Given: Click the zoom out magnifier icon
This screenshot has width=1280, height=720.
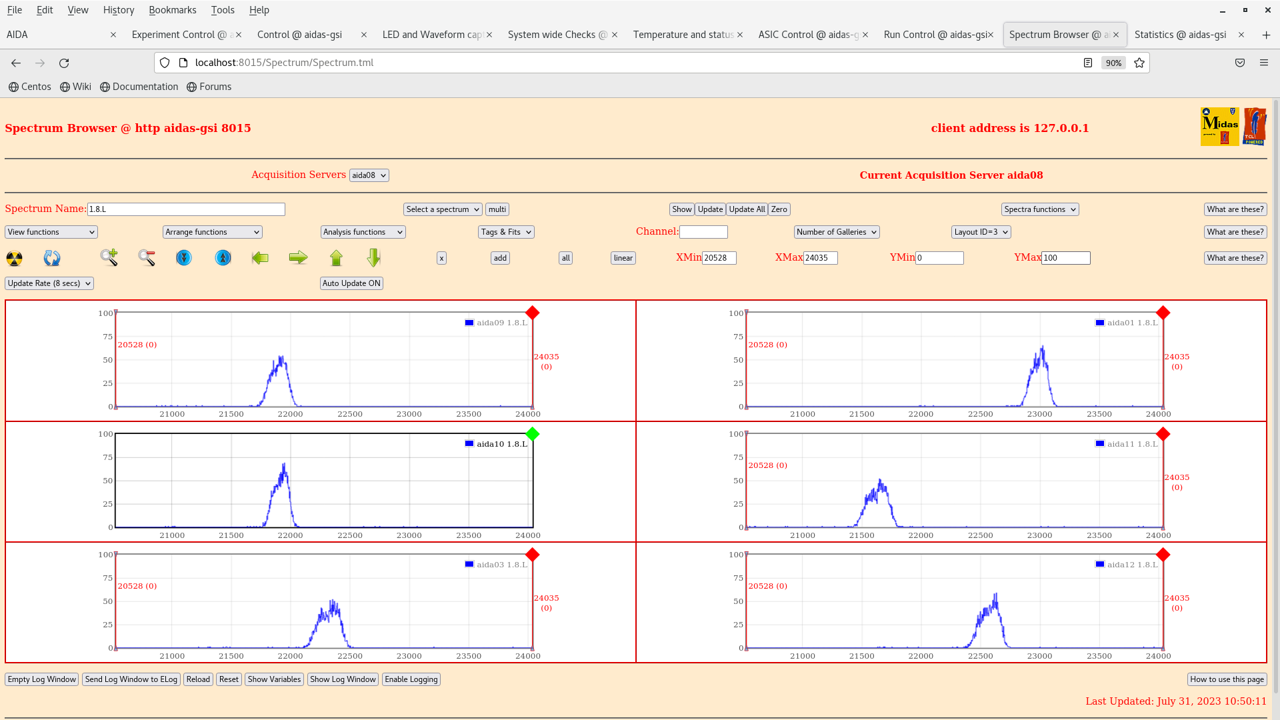Looking at the screenshot, I should coord(147,257).
